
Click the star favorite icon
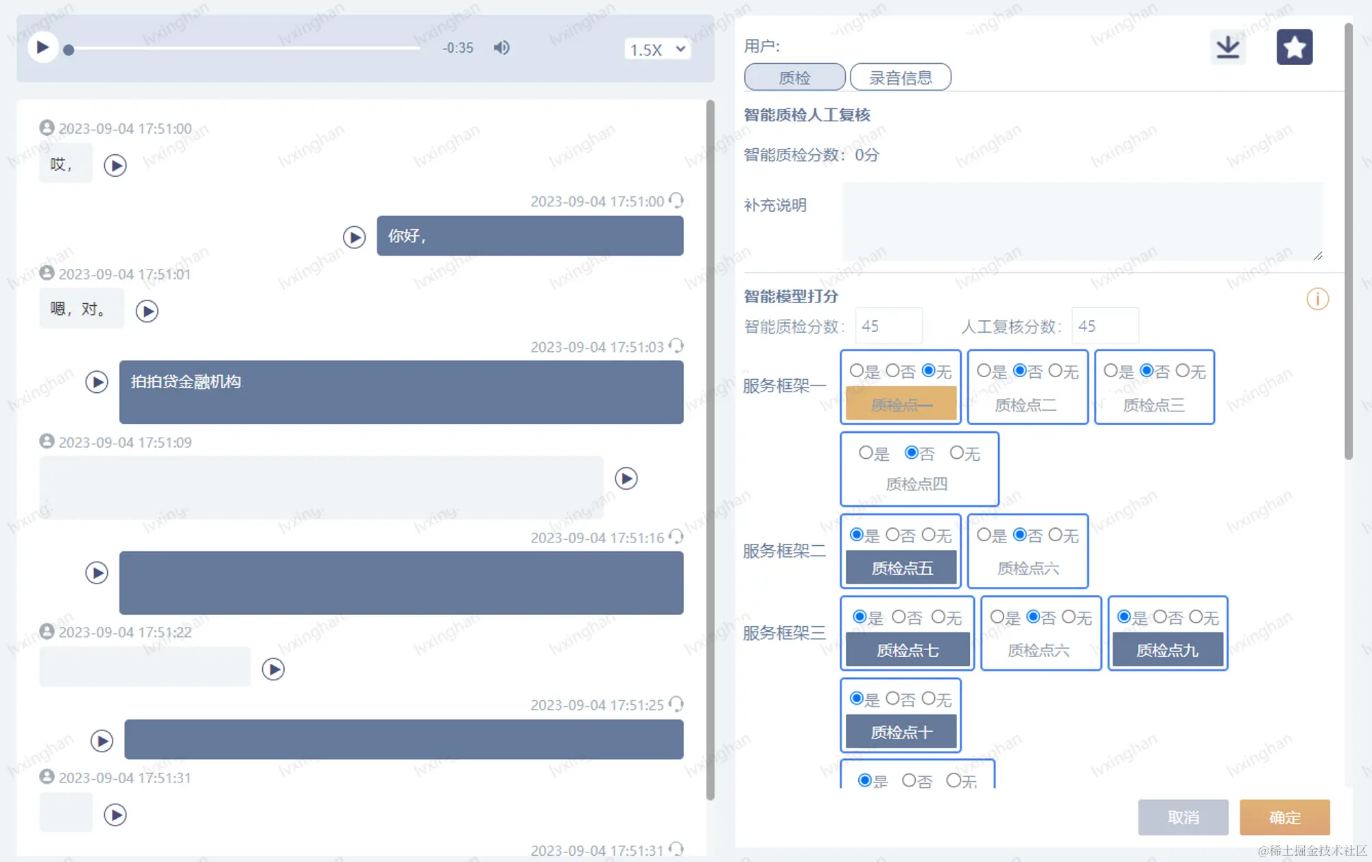[x=1294, y=47]
